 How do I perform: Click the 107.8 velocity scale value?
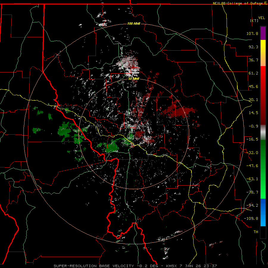[x=252, y=33]
